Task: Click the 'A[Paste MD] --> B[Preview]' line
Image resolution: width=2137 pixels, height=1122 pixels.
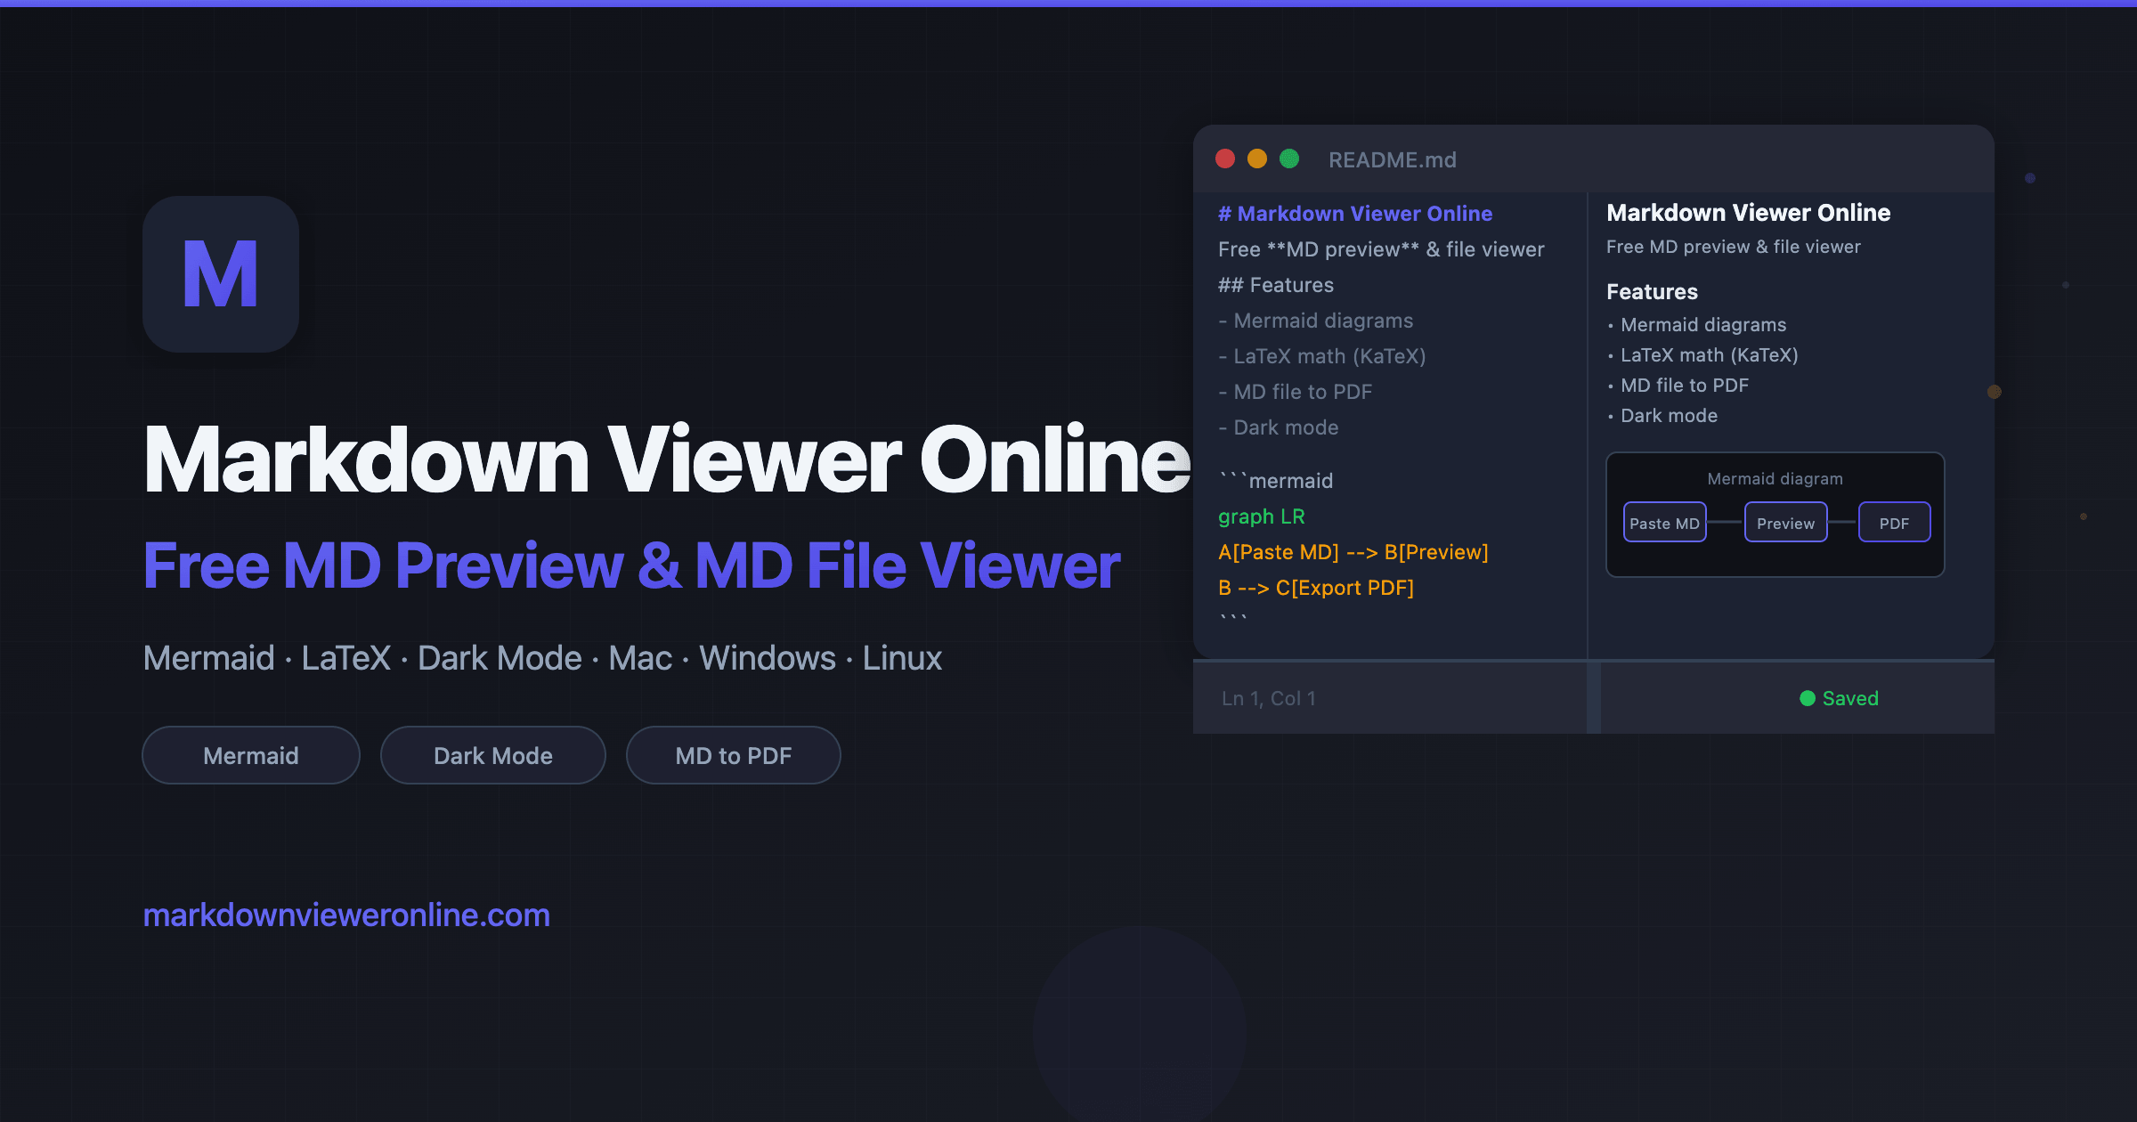Action: pos(1353,552)
